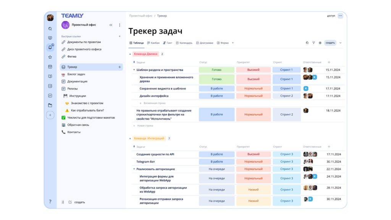Click the search magnifier in left rail

(x=50, y=29)
